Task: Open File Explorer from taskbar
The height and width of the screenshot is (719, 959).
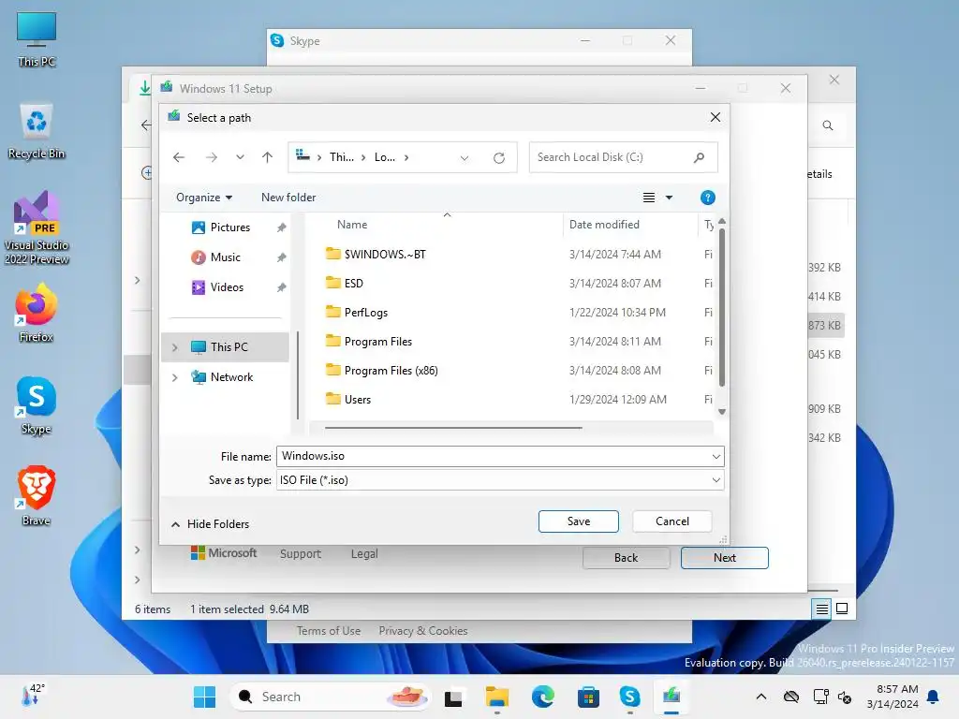Action: tap(497, 697)
